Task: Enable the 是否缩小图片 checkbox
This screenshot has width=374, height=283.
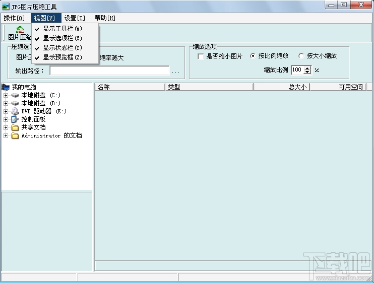Action: point(201,56)
